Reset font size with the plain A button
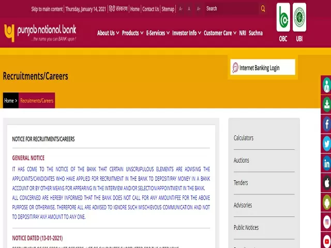The width and height of the screenshot is (331, 248). tap(189, 9)
